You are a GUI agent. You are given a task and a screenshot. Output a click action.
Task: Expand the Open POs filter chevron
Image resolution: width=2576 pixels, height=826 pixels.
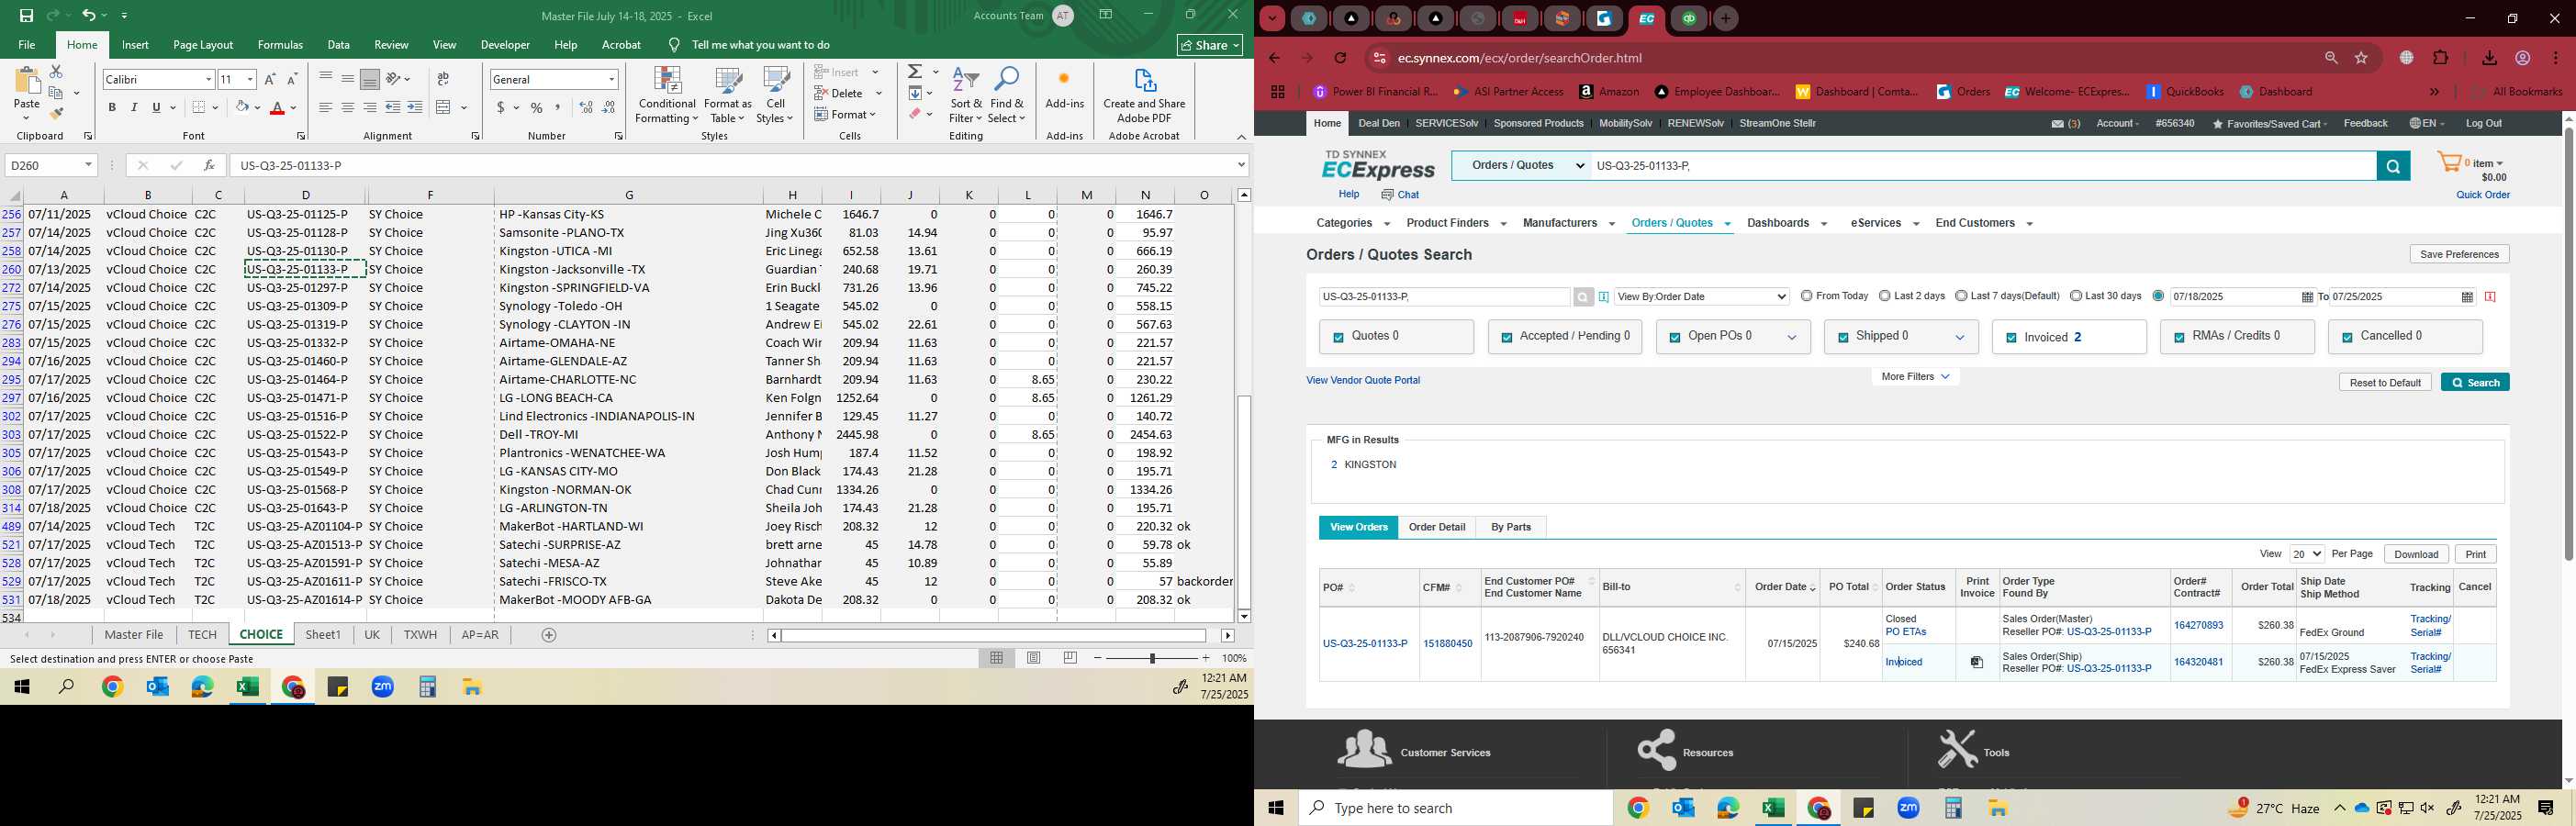click(x=1791, y=338)
